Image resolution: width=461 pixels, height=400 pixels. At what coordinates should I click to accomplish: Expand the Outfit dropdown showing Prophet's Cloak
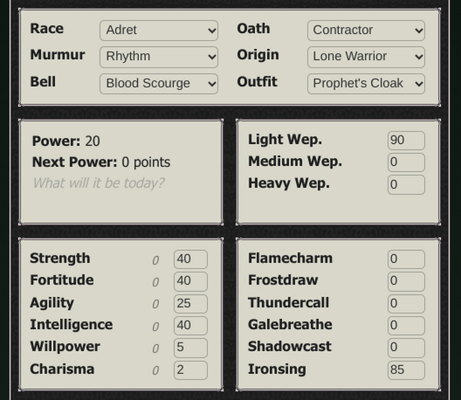(x=366, y=84)
